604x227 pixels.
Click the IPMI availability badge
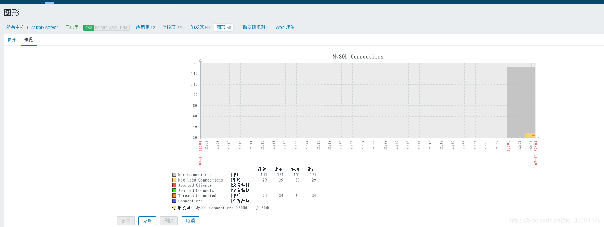pos(124,28)
